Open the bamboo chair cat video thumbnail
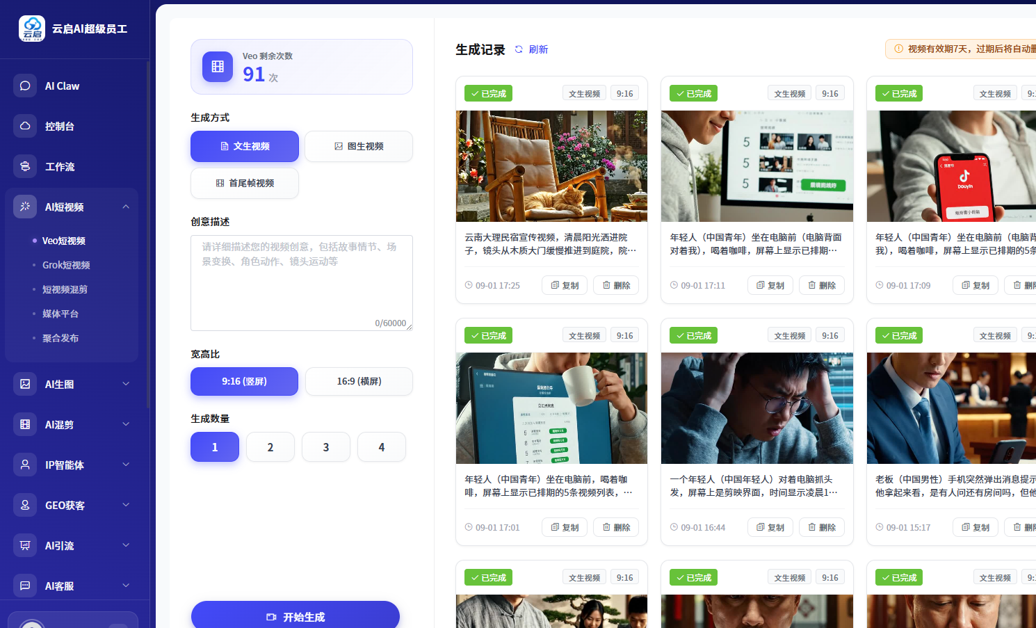The height and width of the screenshot is (628, 1036). click(x=551, y=166)
